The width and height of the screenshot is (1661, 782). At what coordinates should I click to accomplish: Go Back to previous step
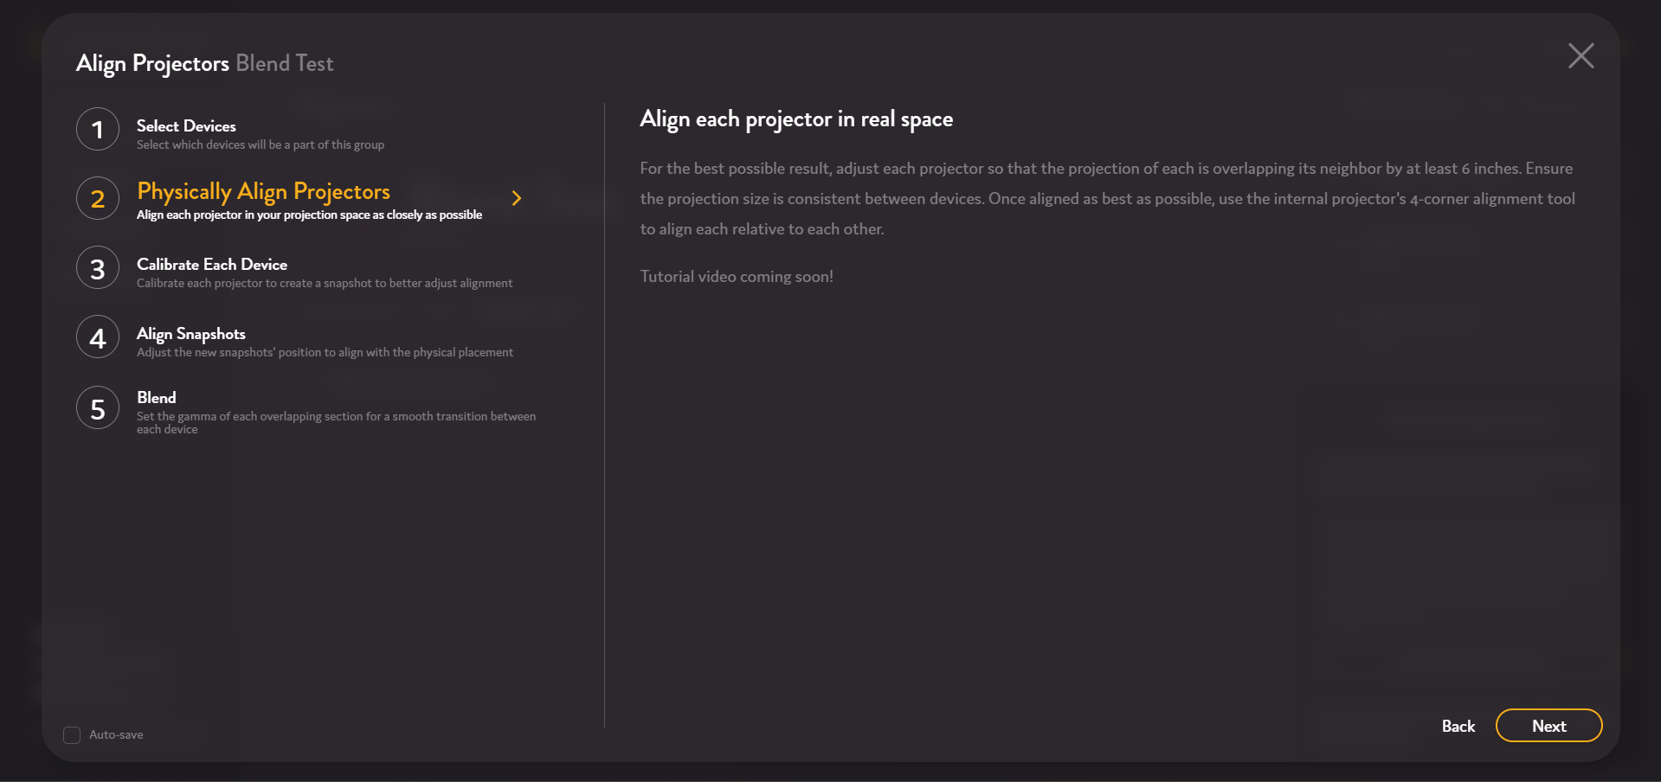(x=1458, y=727)
